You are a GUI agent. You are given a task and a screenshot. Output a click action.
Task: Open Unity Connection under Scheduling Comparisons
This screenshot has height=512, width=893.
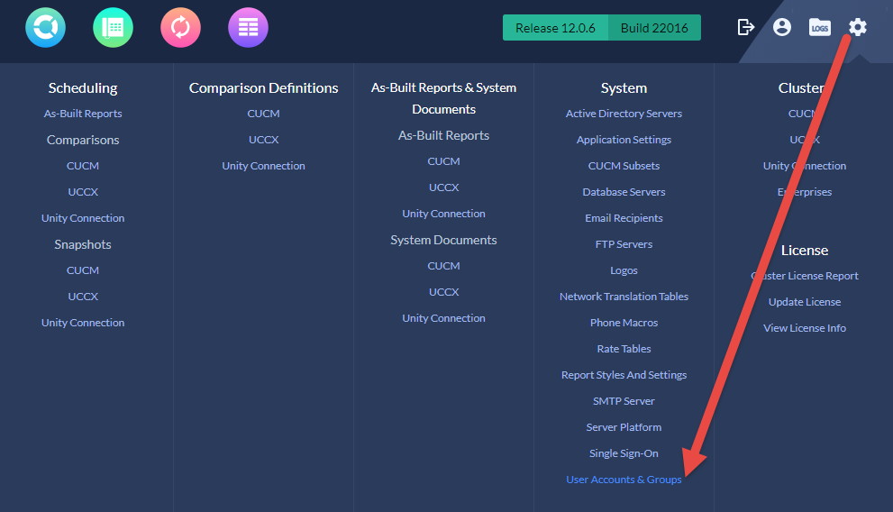click(x=83, y=218)
